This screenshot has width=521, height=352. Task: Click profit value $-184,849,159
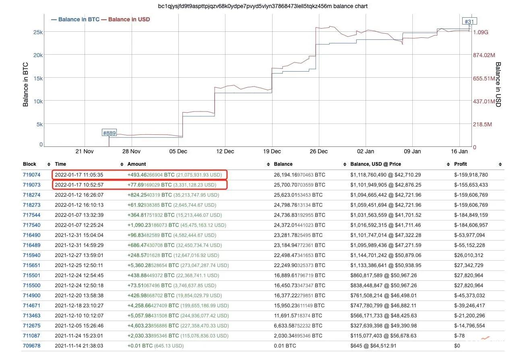pos(471,215)
